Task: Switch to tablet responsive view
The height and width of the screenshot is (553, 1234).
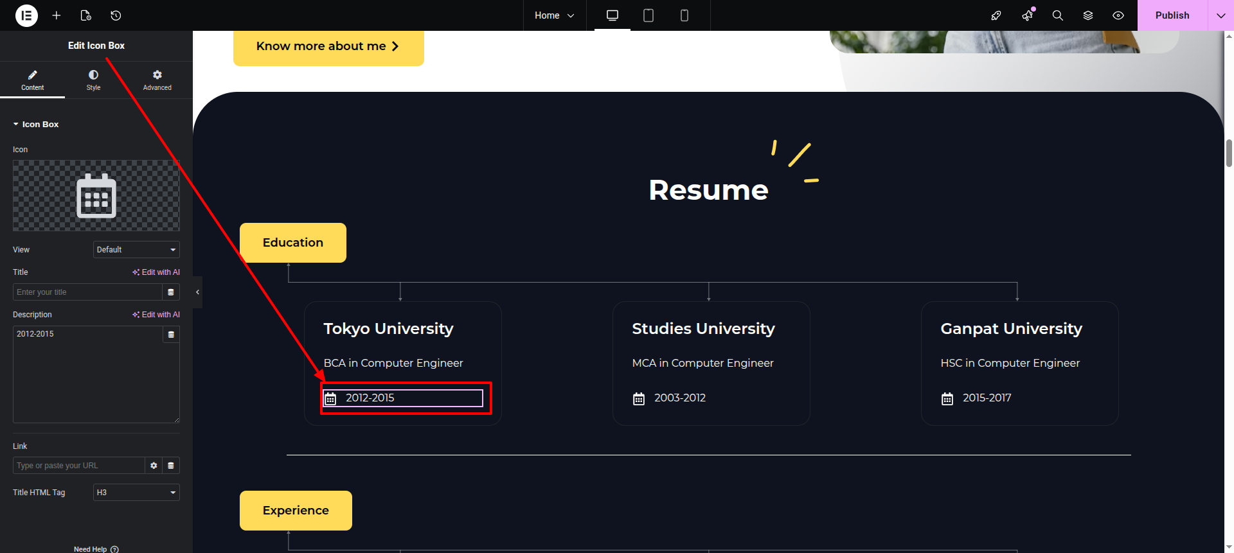Action: pos(648,15)
